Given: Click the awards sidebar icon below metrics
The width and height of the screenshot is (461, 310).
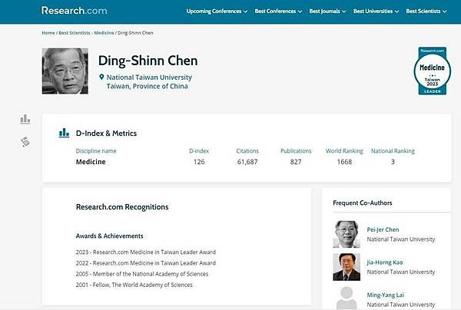Looking at the screenshot, I should [x=25, y=142].
